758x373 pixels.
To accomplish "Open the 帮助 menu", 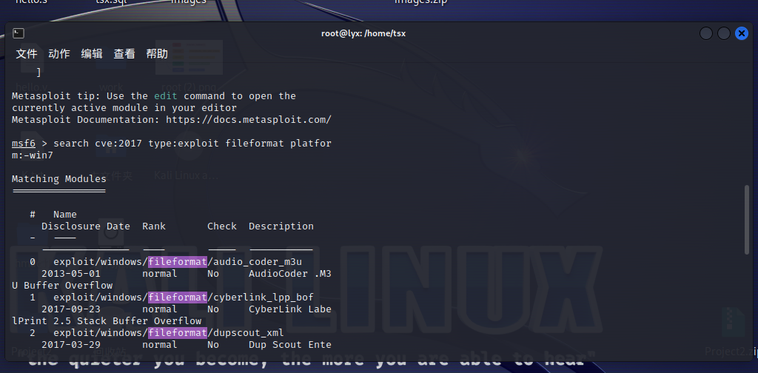I will (x=157, y=53).
